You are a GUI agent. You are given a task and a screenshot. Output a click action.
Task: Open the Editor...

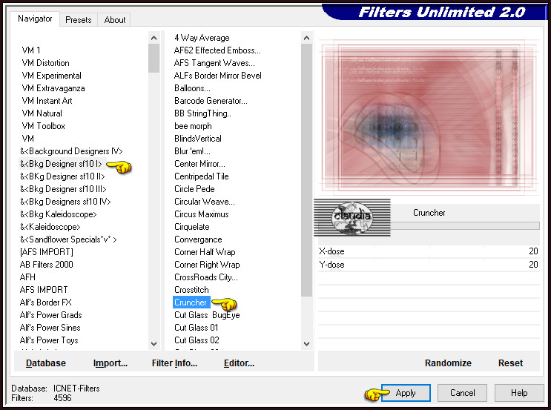coord(239,363)
